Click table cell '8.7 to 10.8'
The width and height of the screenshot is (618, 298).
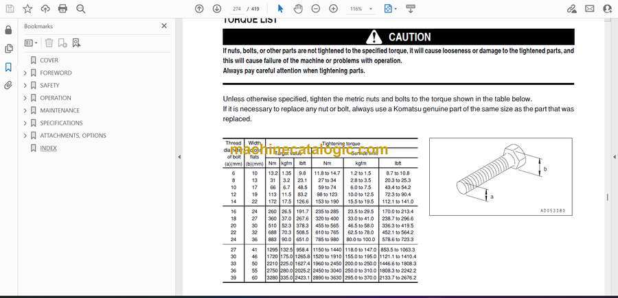398,173
